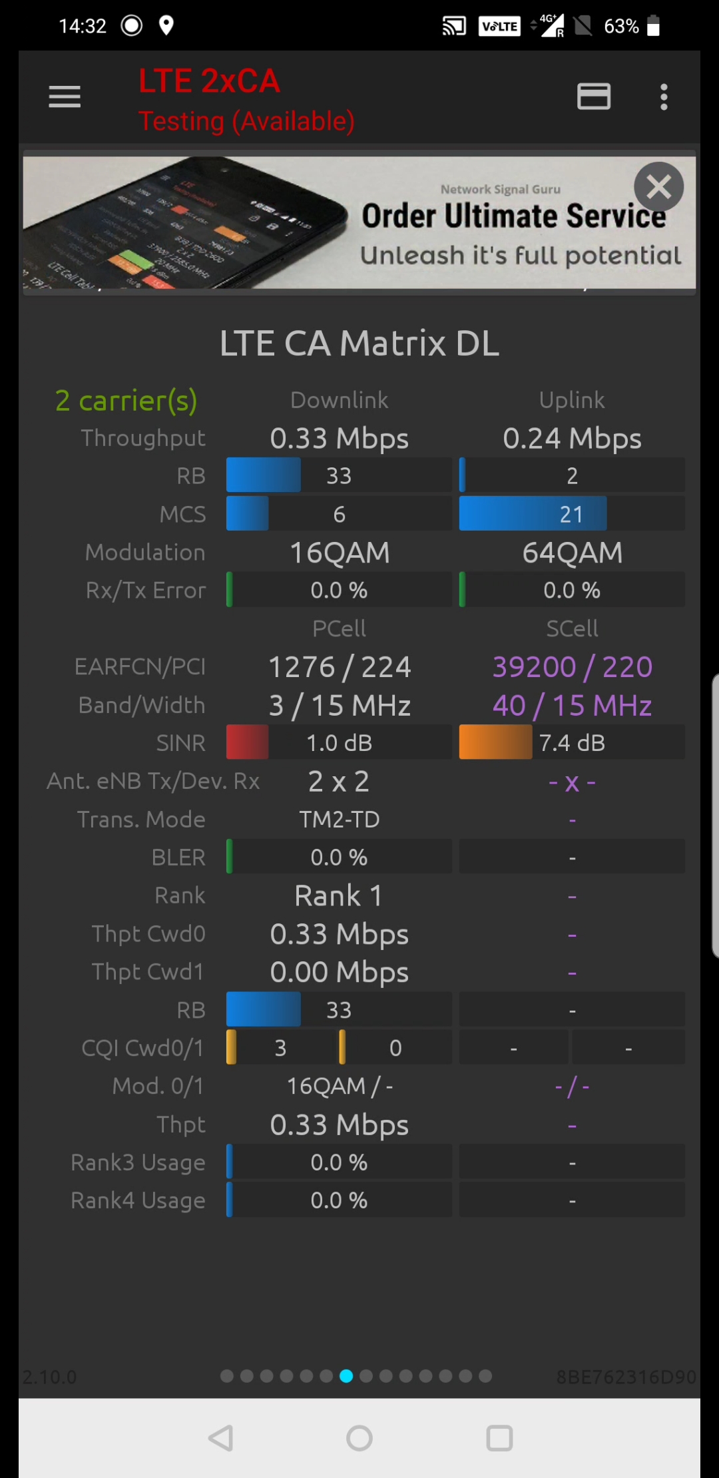Image resolution: width=719 pixels, height=1478 pixels.
Task: Tap the 2 carrier(s) label
Action: pos(126,401)
